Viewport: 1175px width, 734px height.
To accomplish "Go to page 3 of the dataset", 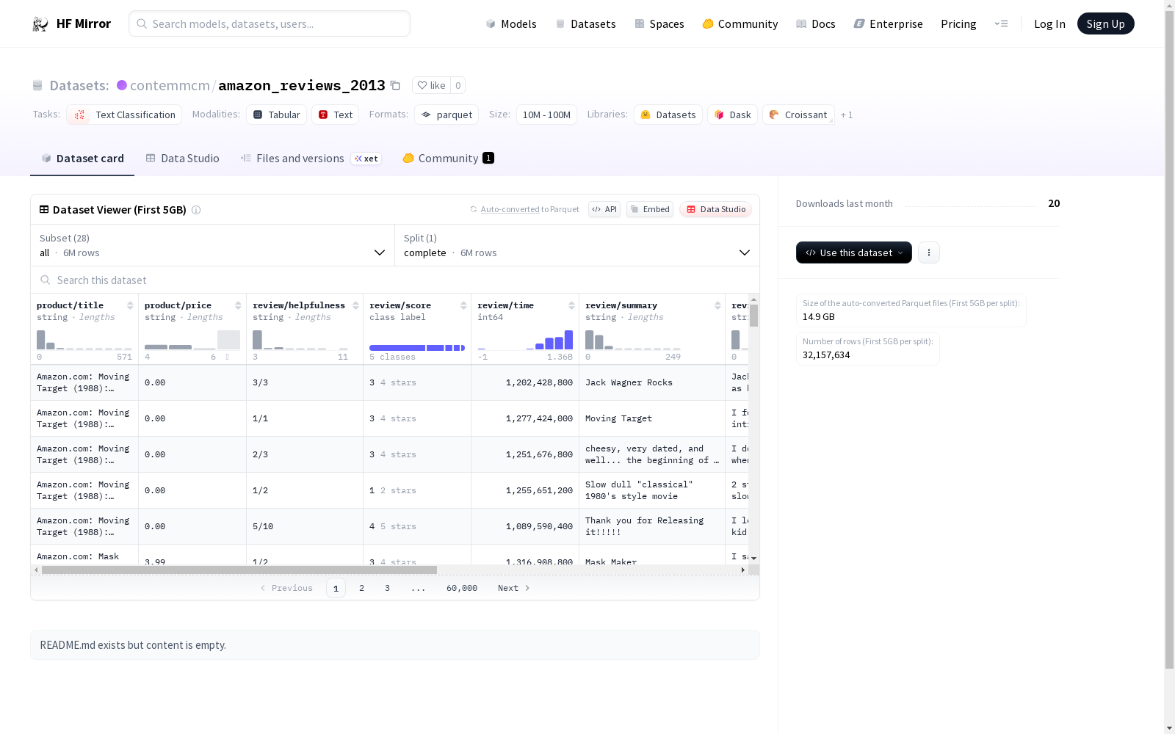I will coord(387,588).
